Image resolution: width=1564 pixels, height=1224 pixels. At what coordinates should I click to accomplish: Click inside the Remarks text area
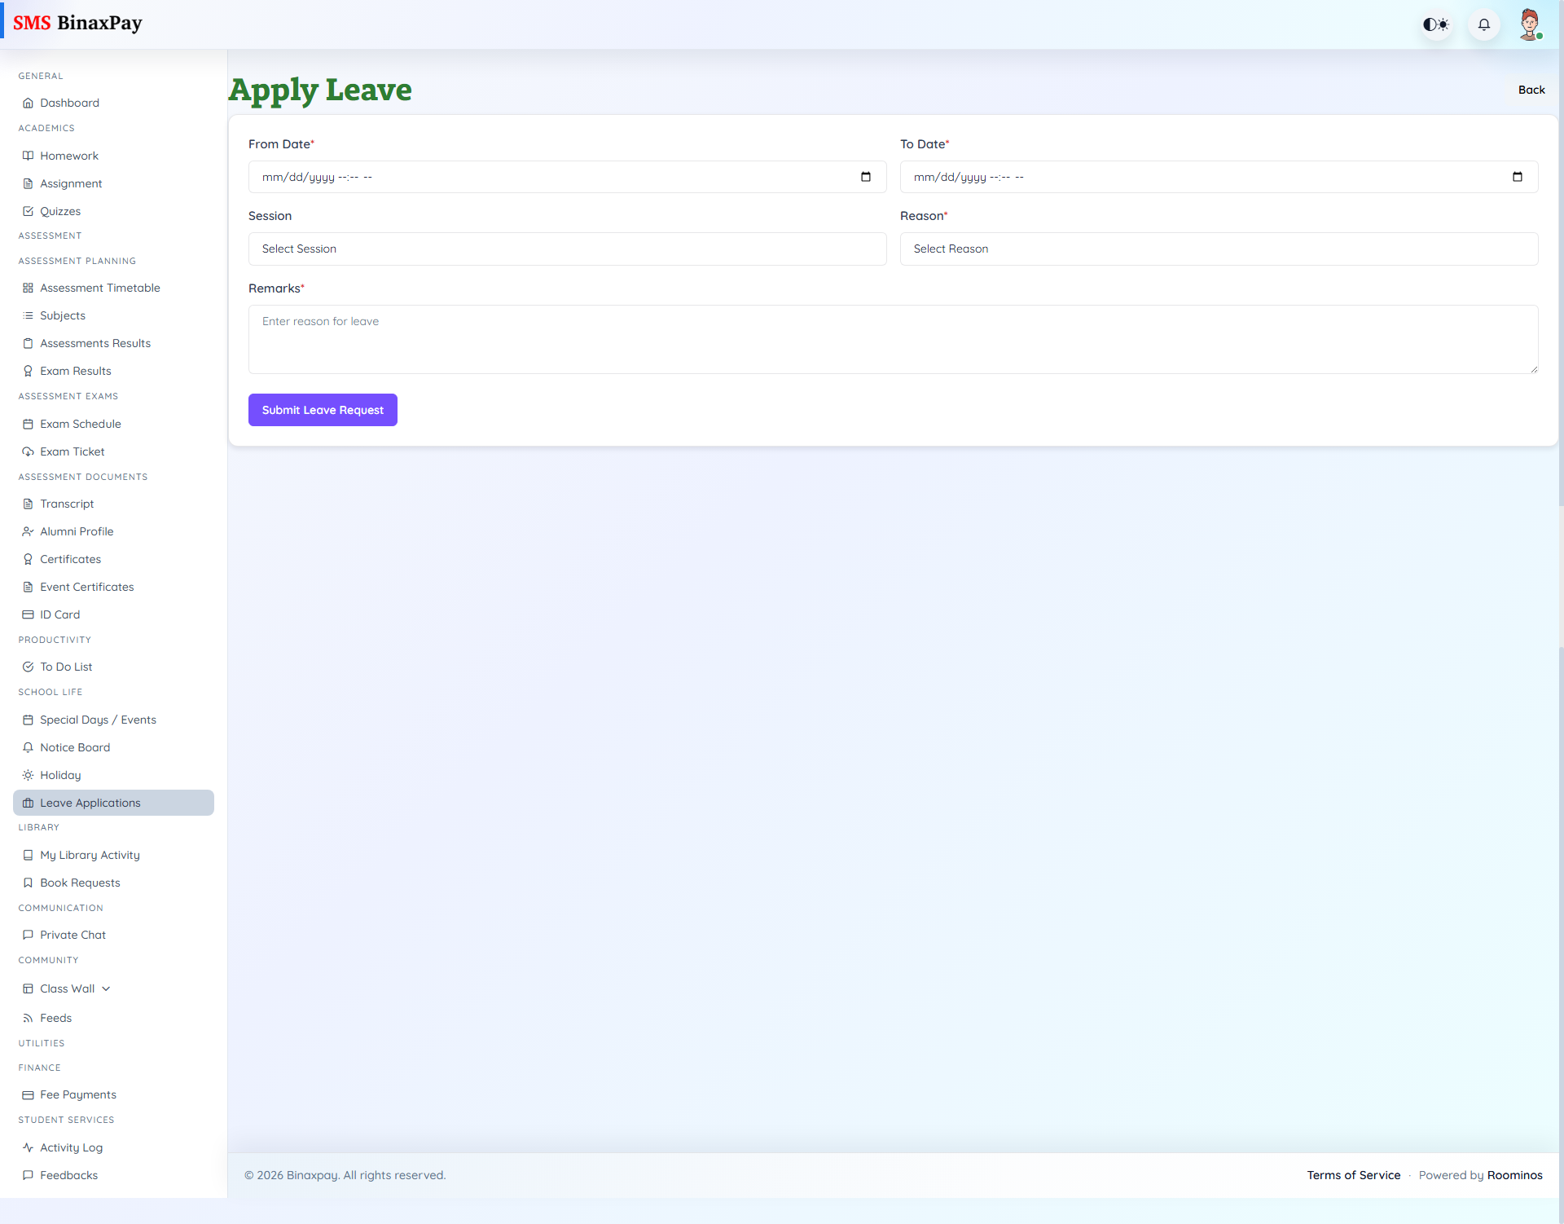tap(893, 339)
